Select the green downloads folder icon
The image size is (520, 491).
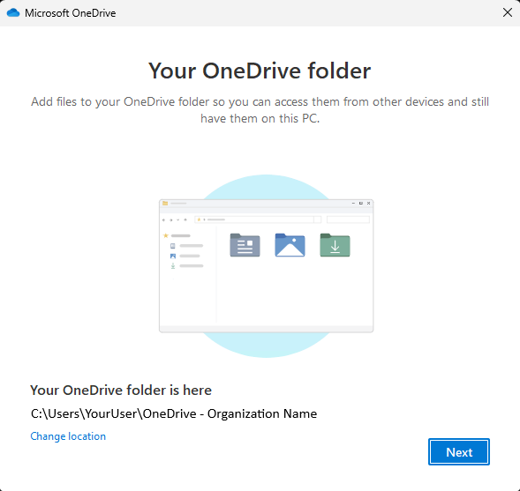[335, 245]
